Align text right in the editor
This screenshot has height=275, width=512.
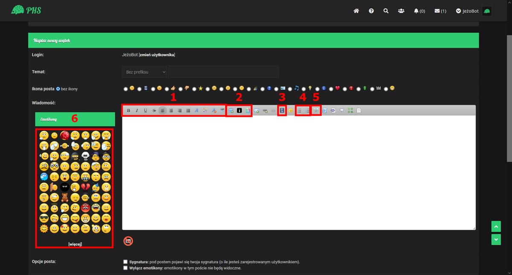(180, 110)
